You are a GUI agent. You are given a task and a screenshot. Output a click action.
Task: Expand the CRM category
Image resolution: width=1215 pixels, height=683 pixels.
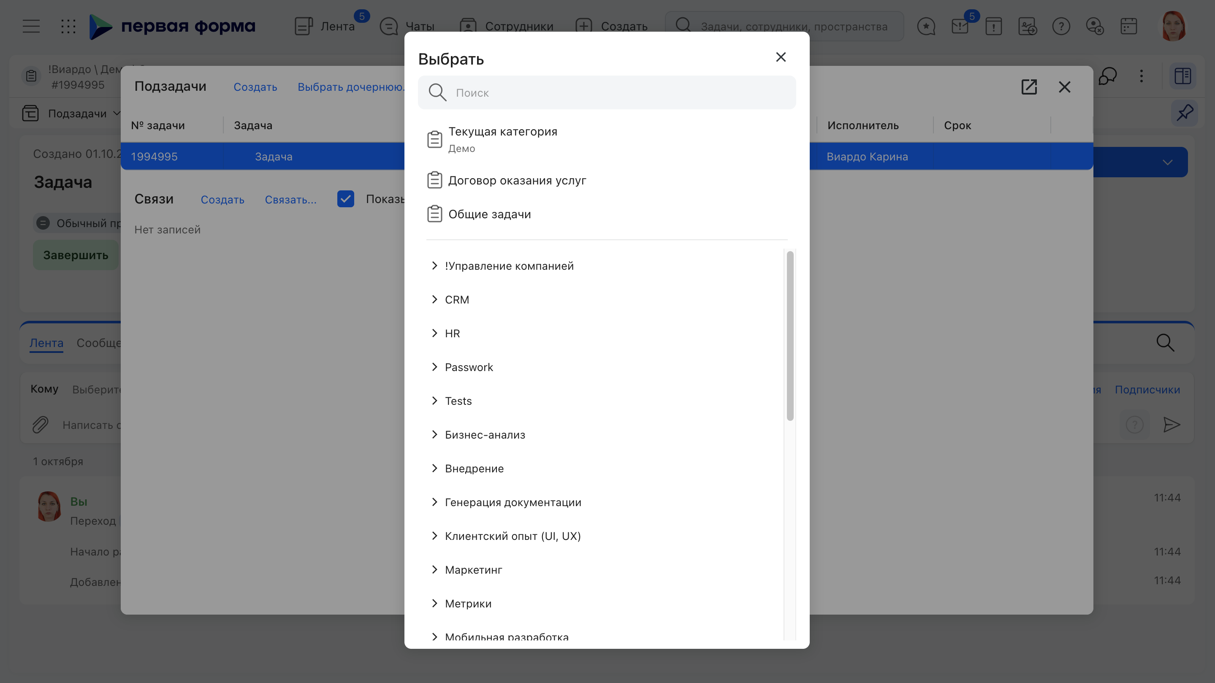pyautogui.click(x=434, y=300)
